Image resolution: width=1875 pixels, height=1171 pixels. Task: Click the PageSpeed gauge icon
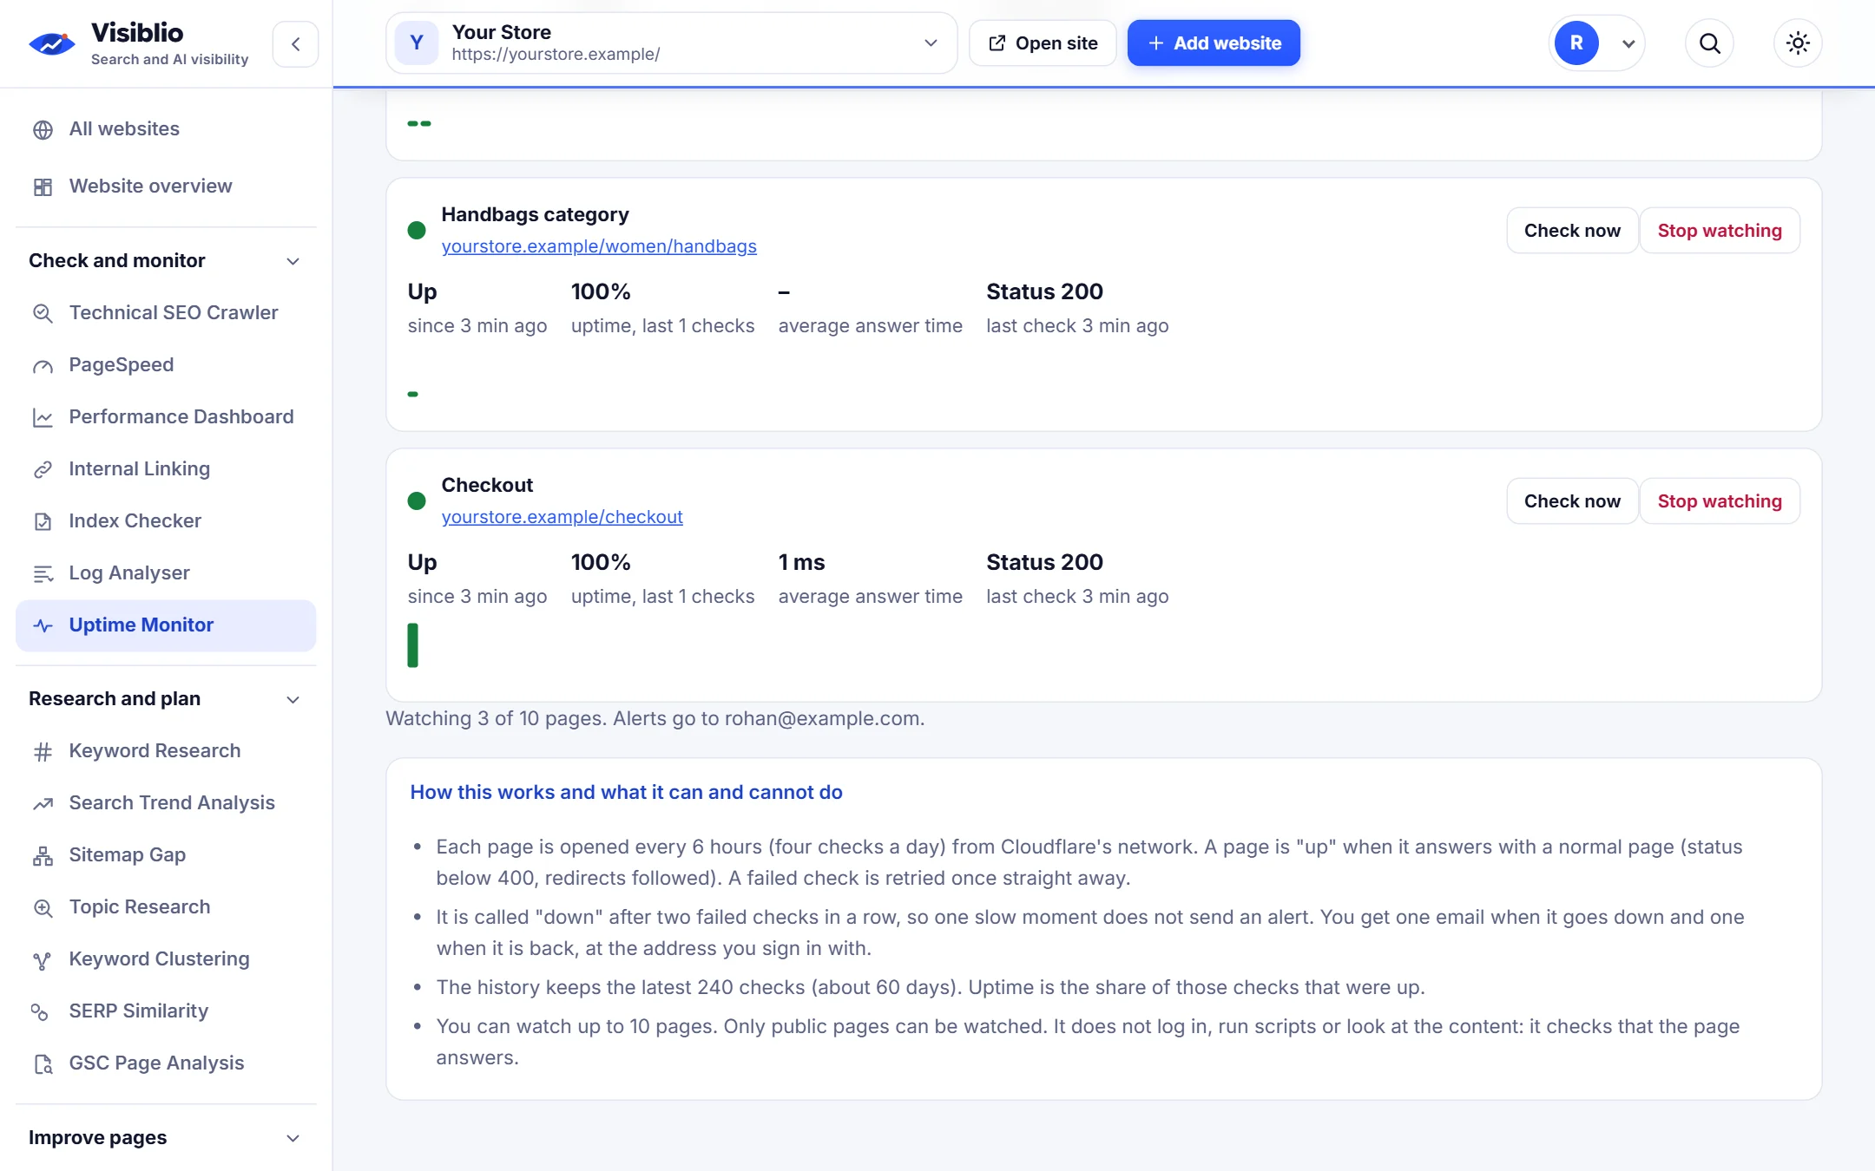43,365
